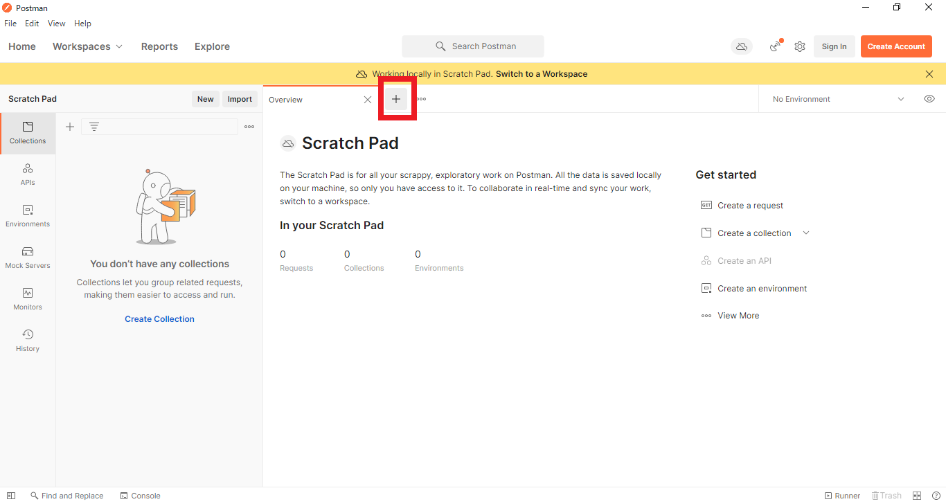Open the Settings gear icon
The width and height of the screenshot is (946, 504).
click(800, 46)
